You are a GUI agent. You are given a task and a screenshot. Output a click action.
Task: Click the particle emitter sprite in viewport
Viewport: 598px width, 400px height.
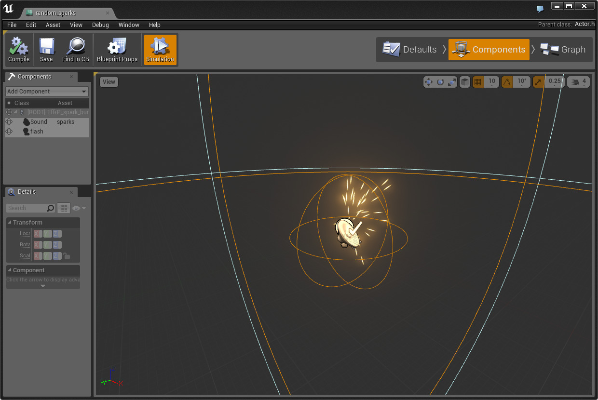point(349,232)
